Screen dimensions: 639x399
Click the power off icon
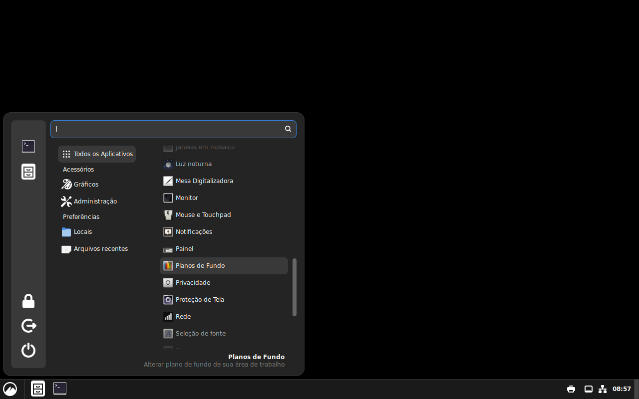28,350
